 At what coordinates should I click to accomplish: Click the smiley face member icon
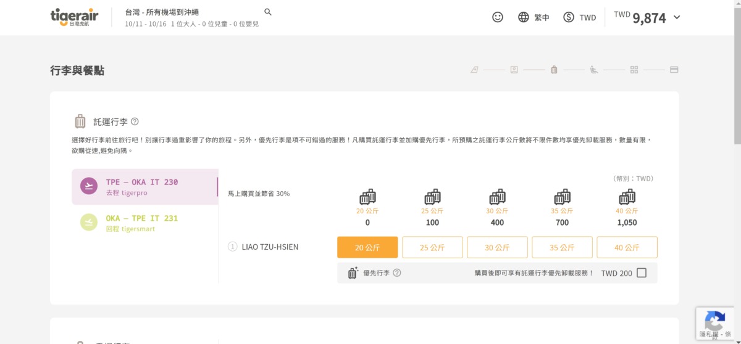click(497, 17)
